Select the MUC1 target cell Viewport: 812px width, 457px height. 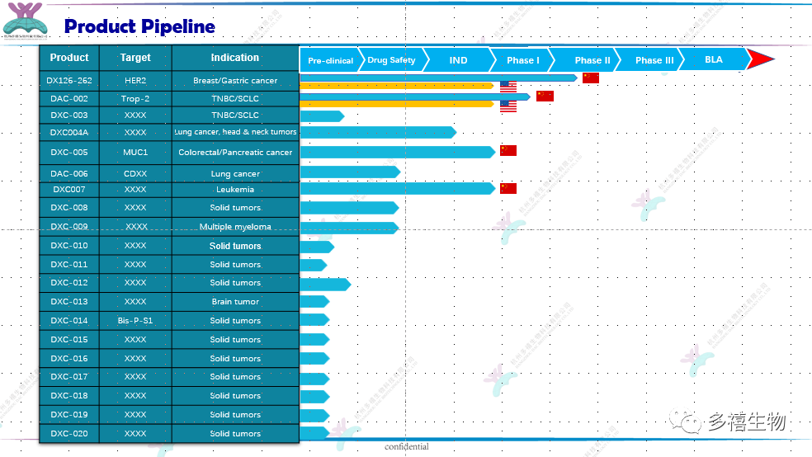pos(135,153)
